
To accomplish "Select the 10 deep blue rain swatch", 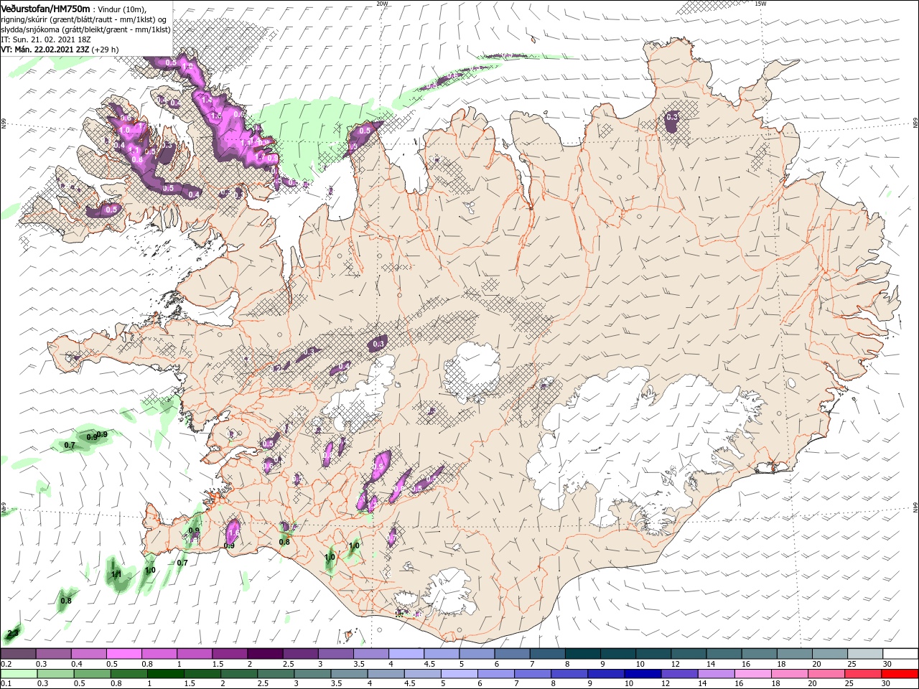I will 643,674.
